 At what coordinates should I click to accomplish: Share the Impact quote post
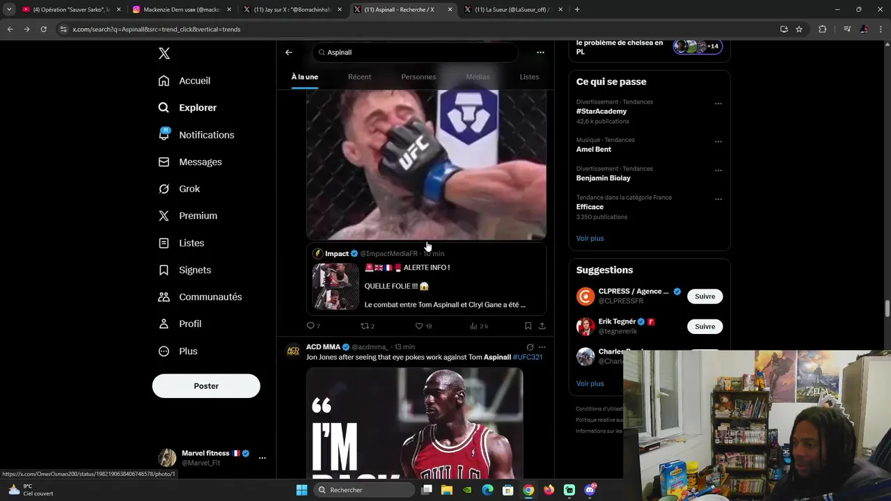542,326
